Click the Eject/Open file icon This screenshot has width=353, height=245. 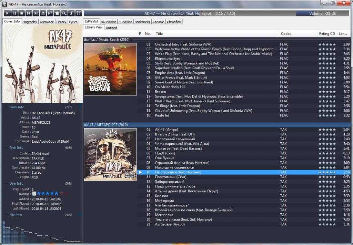pyautogui.click(x=43, y=13)
